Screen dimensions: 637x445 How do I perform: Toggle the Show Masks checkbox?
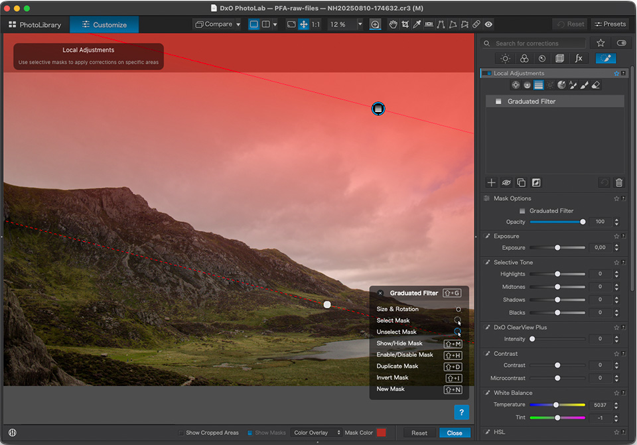250,433
